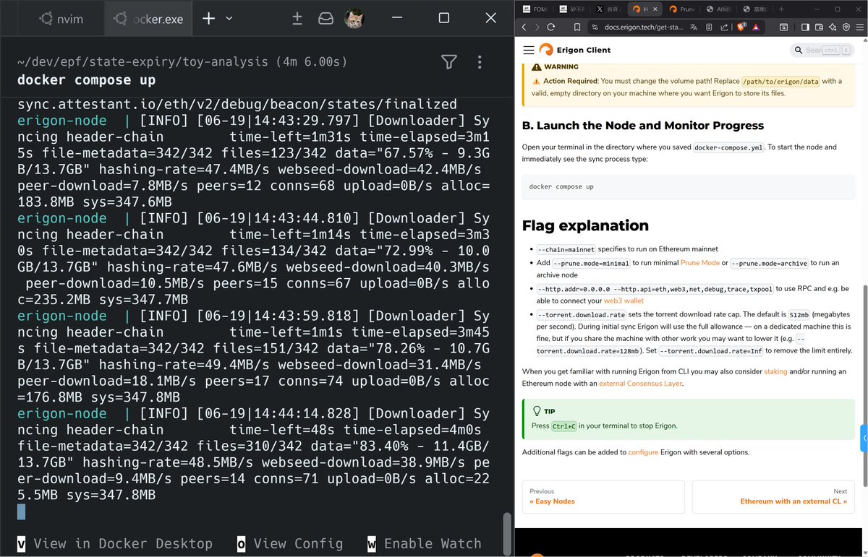Select the docker.exe terminal tab

pos(150,19)
